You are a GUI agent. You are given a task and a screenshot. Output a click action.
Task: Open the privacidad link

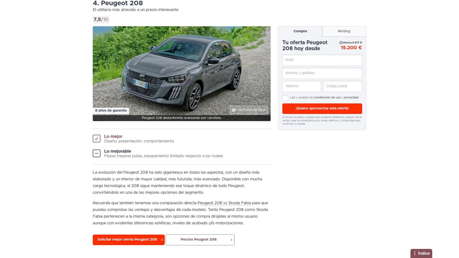[351, 97]
